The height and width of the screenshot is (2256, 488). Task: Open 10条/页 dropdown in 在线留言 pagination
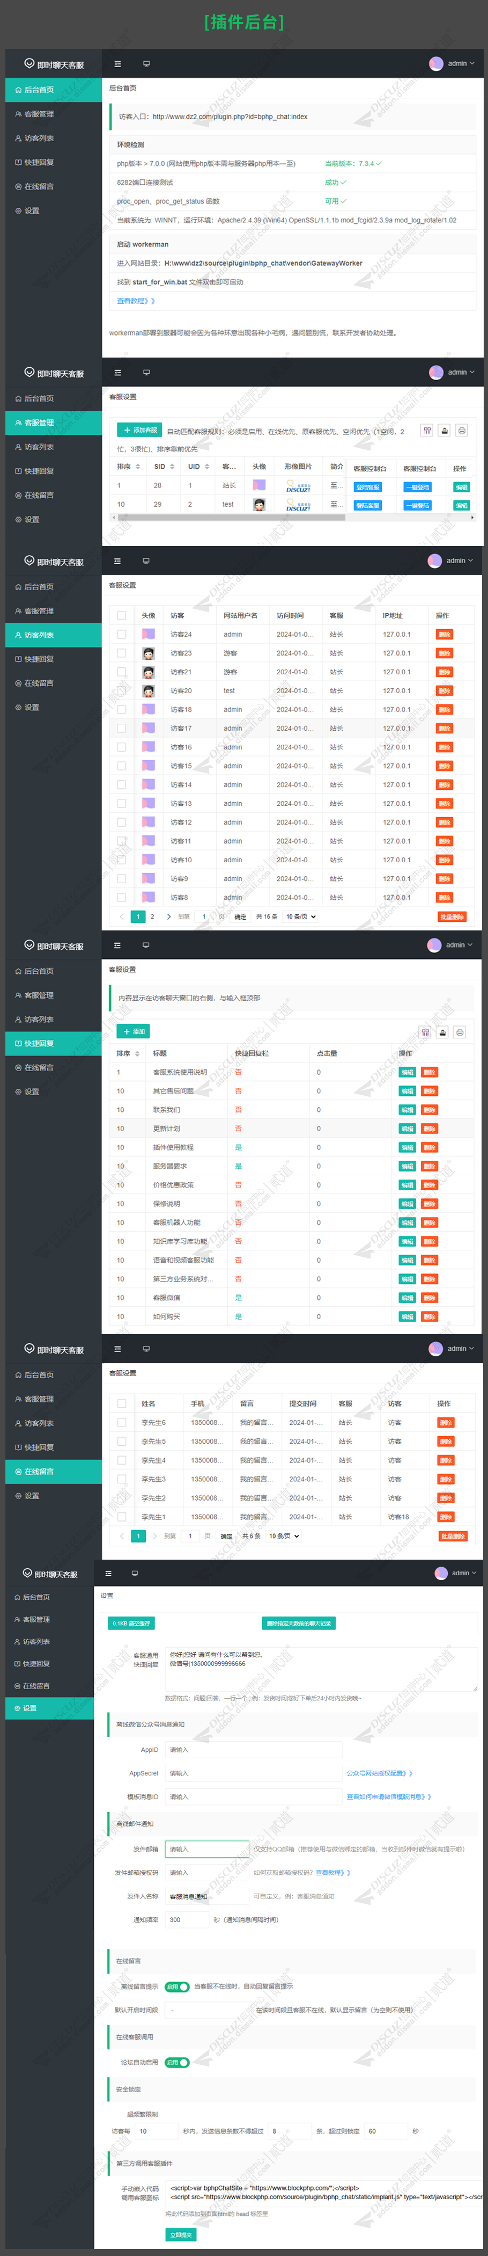284,1536
